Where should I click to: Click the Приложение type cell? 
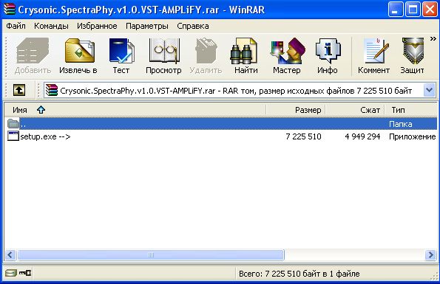412,136
